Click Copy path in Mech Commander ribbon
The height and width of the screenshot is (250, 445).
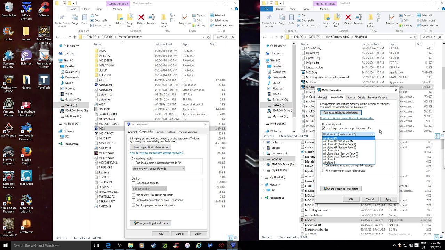click(x=98, y=20)
